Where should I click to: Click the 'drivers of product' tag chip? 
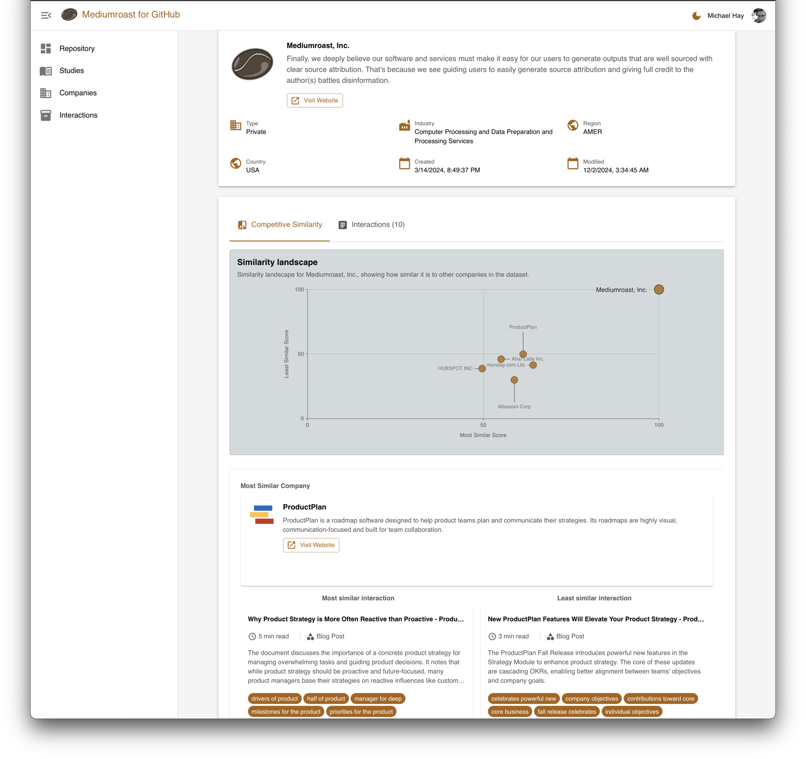[x=274, y=699]
